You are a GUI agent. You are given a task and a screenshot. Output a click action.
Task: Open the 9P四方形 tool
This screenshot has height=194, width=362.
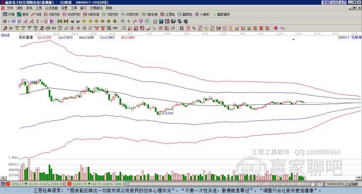[72, 14]
